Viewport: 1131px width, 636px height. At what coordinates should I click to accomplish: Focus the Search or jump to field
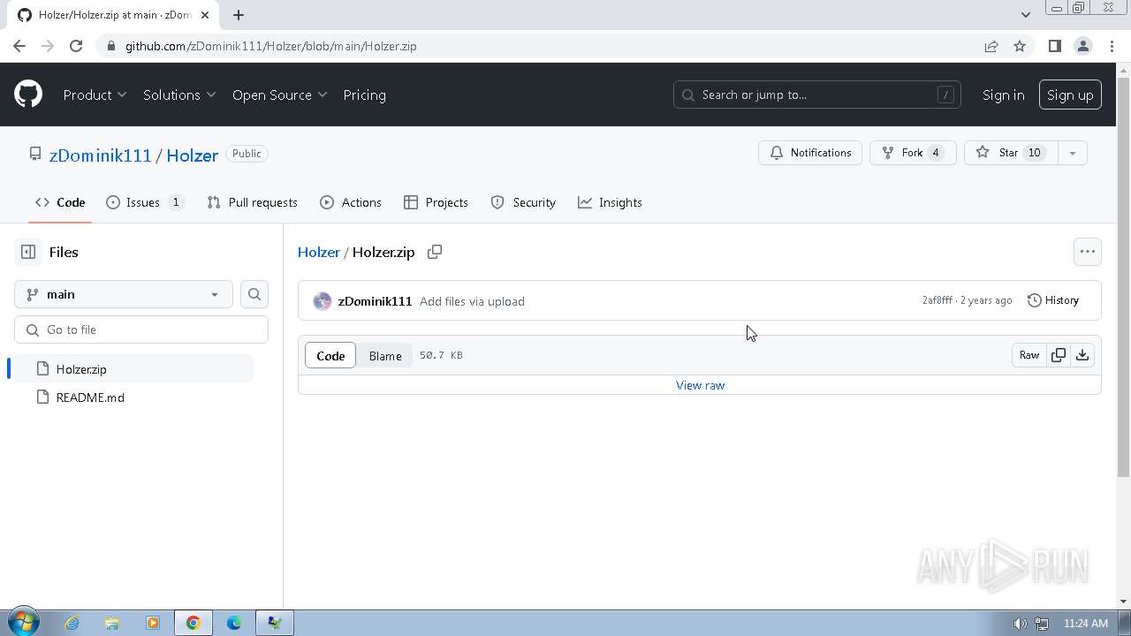[x=816, y=95]
